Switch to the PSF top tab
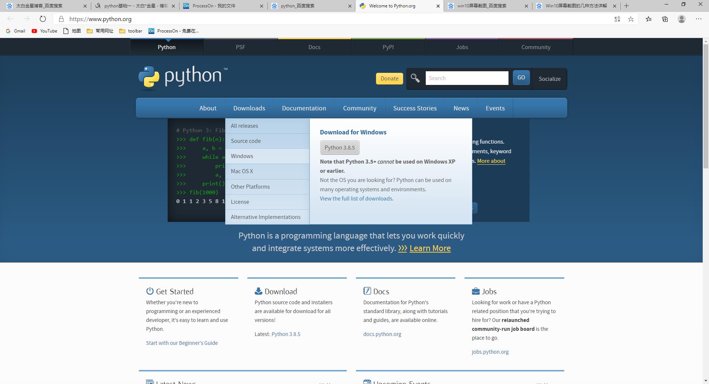 tap(240, 47)
